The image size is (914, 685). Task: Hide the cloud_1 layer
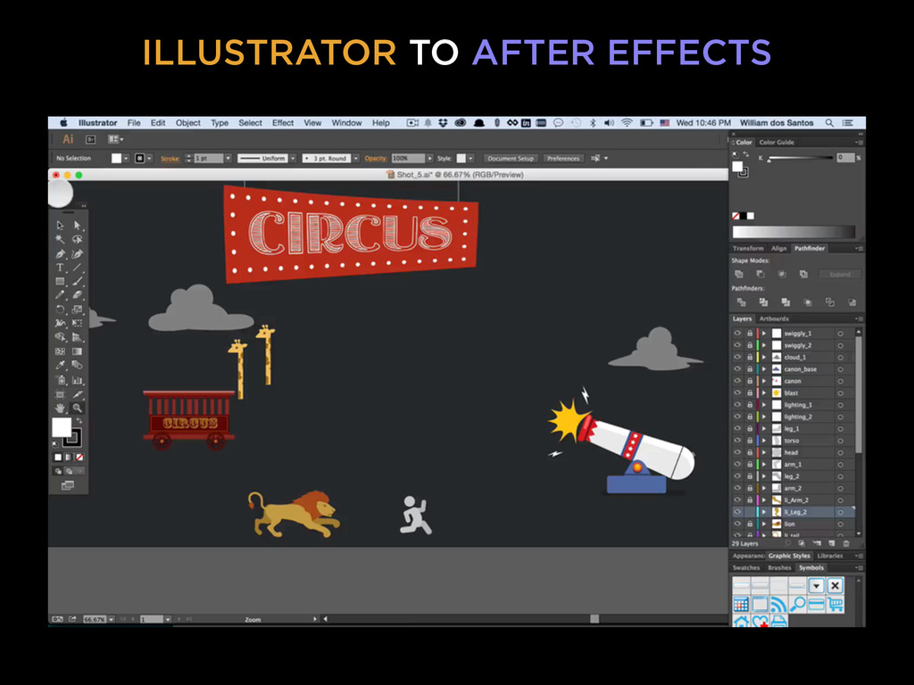(737, 357)
